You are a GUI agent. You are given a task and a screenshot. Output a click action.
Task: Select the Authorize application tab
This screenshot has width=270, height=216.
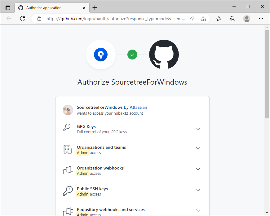pos(52,8)
